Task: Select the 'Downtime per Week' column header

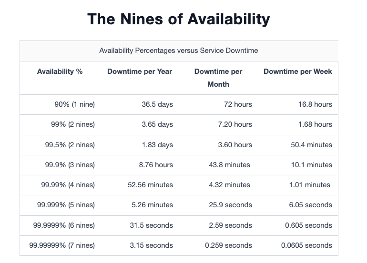Action: [298, 71]
